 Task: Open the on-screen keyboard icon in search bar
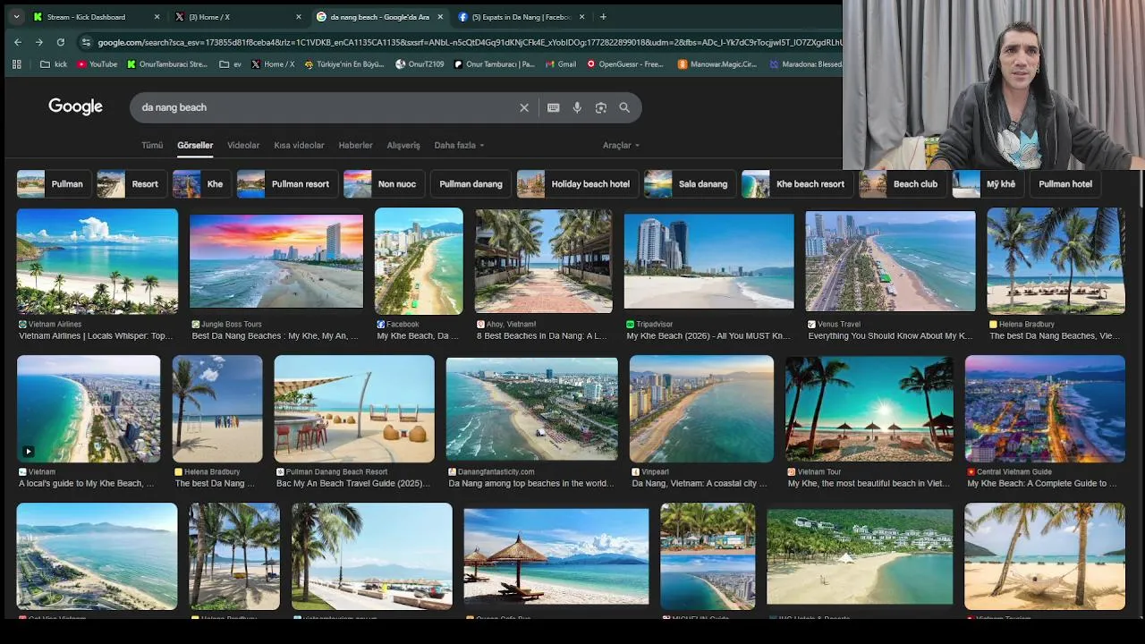pyautogui.click(x=554, y=107)
